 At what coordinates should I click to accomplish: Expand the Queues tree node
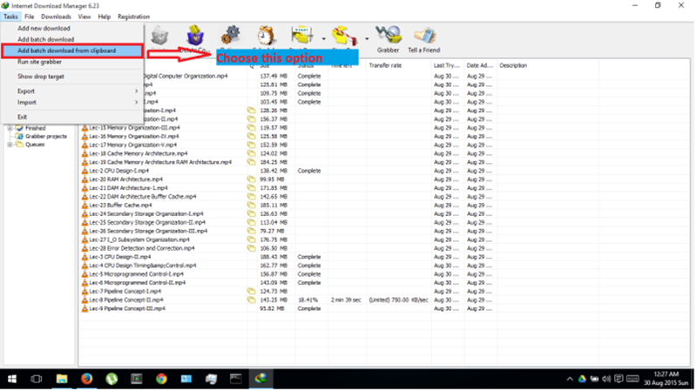[10, 145]
